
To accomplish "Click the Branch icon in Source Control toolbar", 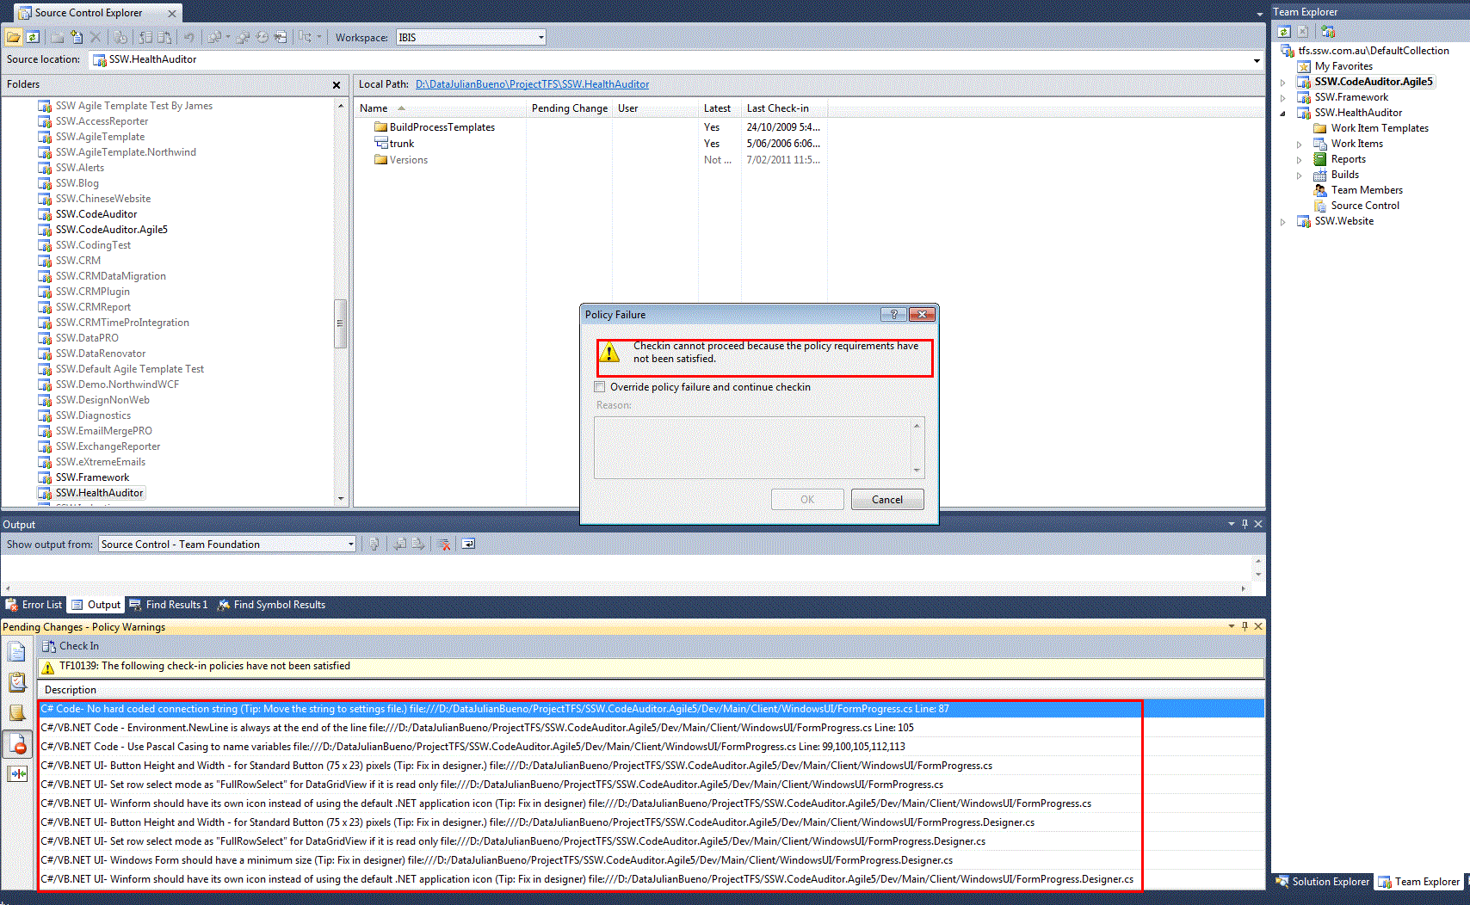I will coord(305,37).
